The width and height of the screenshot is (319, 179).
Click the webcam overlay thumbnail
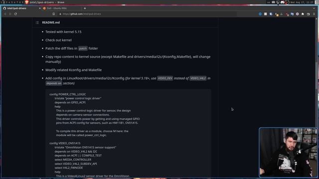click(x=288, y=153)
